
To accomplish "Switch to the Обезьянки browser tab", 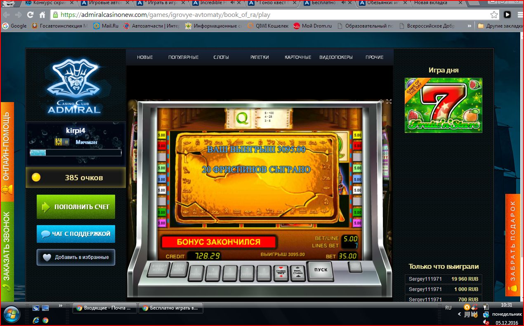I will pyautogui.click(x=383, y=3).
